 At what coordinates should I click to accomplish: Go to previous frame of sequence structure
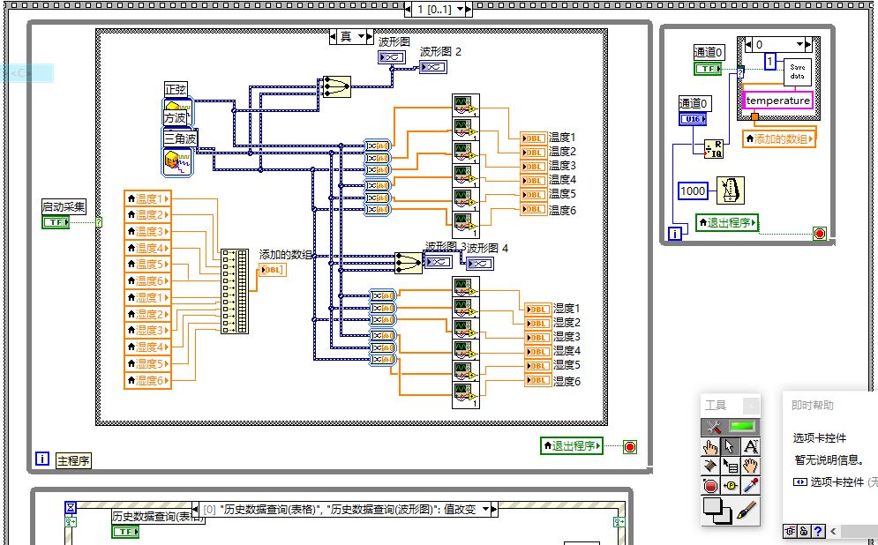click(408, 9)
